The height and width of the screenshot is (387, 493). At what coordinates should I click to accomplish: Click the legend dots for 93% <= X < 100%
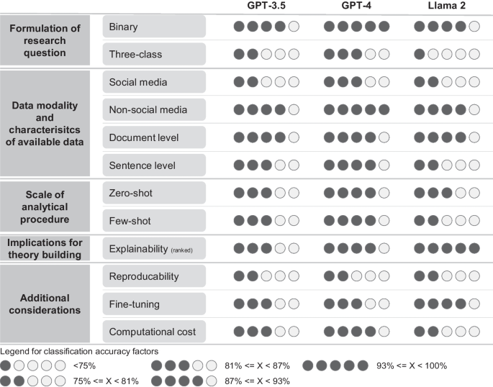click(335, 365)
